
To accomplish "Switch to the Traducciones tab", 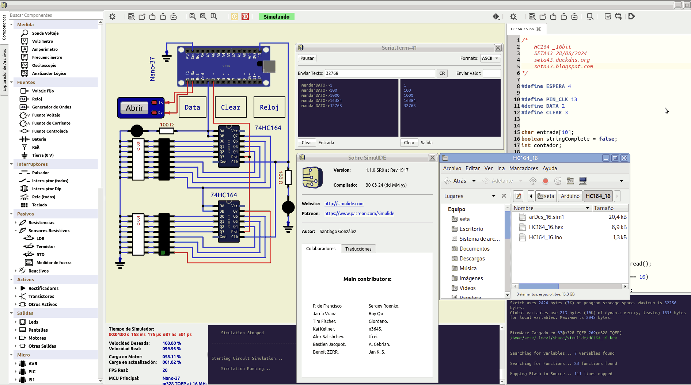I will click(x=358, y=249).
